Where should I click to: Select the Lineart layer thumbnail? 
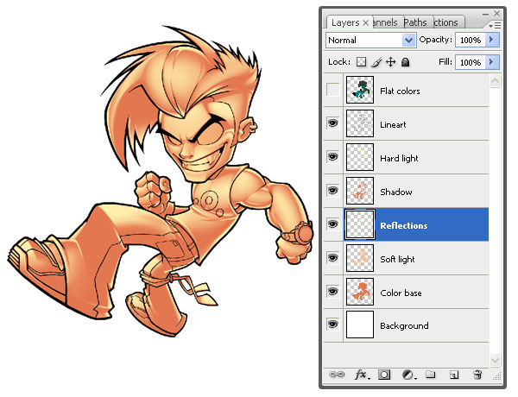[x=360, y=123]
